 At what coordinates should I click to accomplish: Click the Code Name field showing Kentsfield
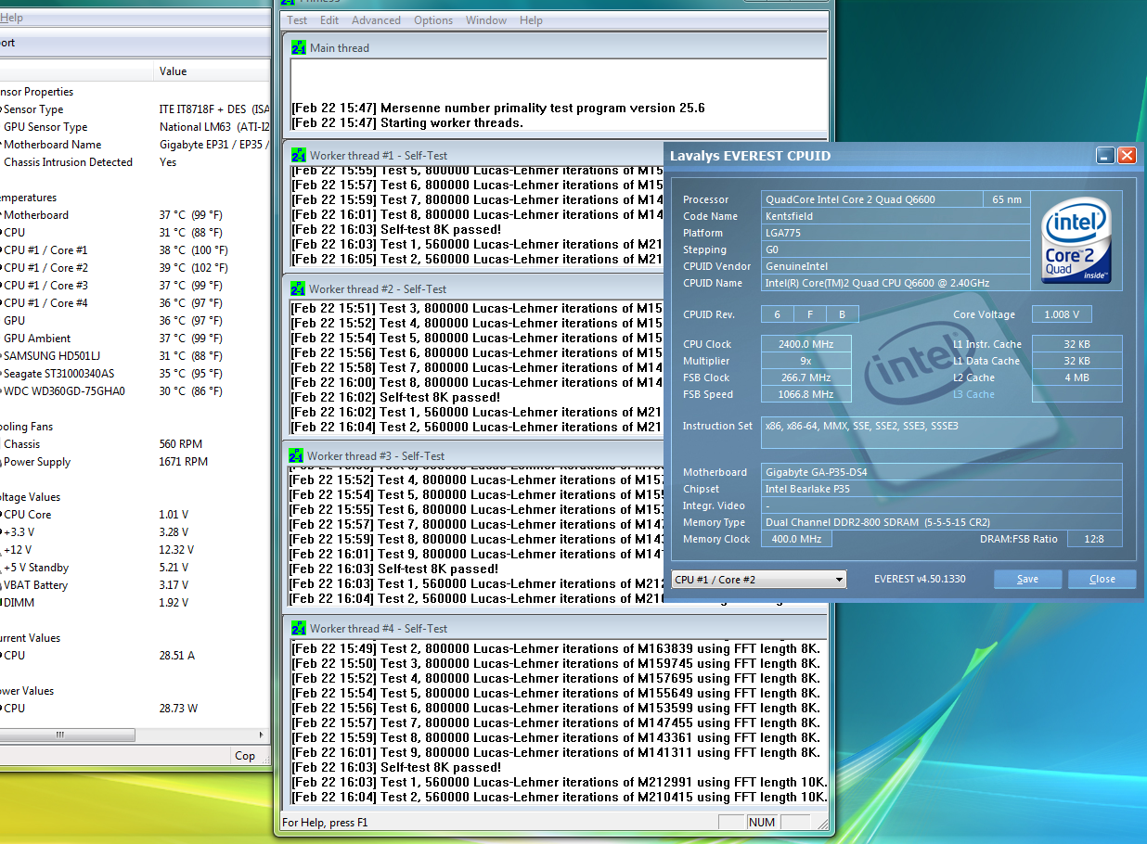click(x=896, y=216)
